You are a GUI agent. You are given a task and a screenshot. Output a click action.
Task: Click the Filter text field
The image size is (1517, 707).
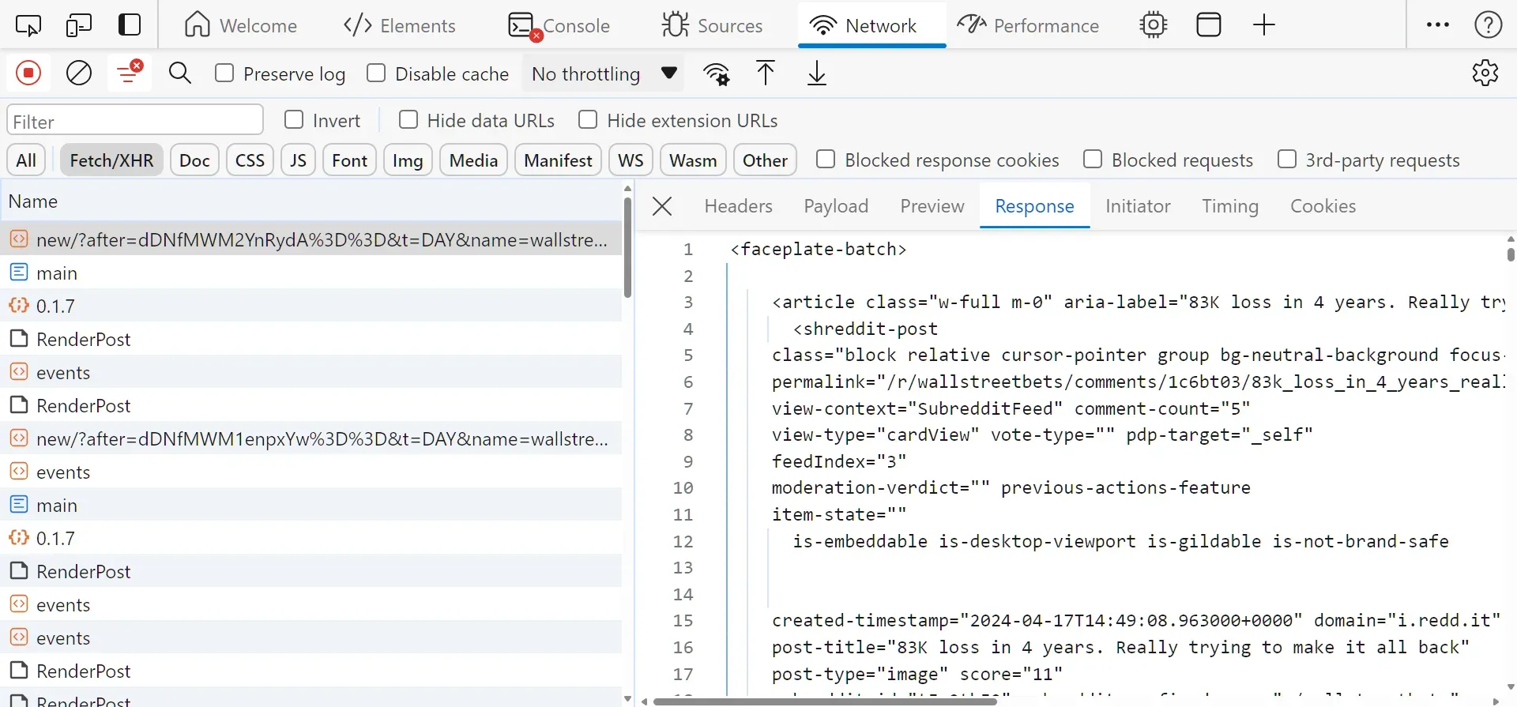tap(135, 121)
